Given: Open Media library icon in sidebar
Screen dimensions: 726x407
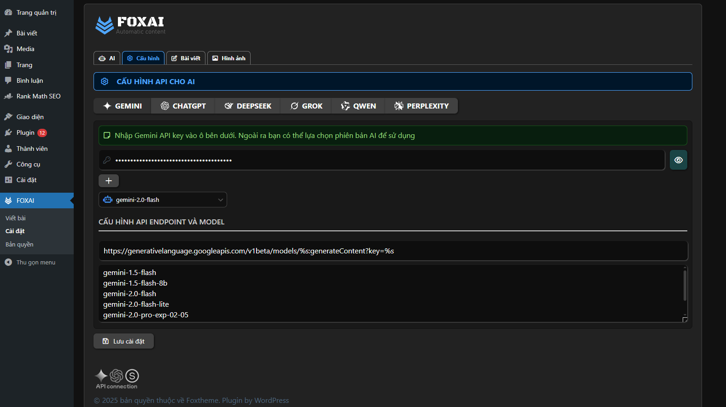Looking at the screenshot, I should coord(8,49).
